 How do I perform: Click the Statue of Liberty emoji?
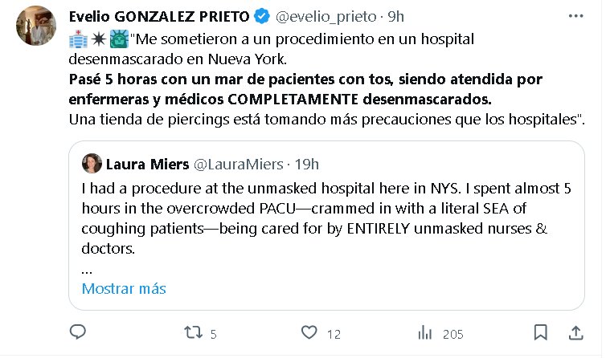click(x=118, y=39)
